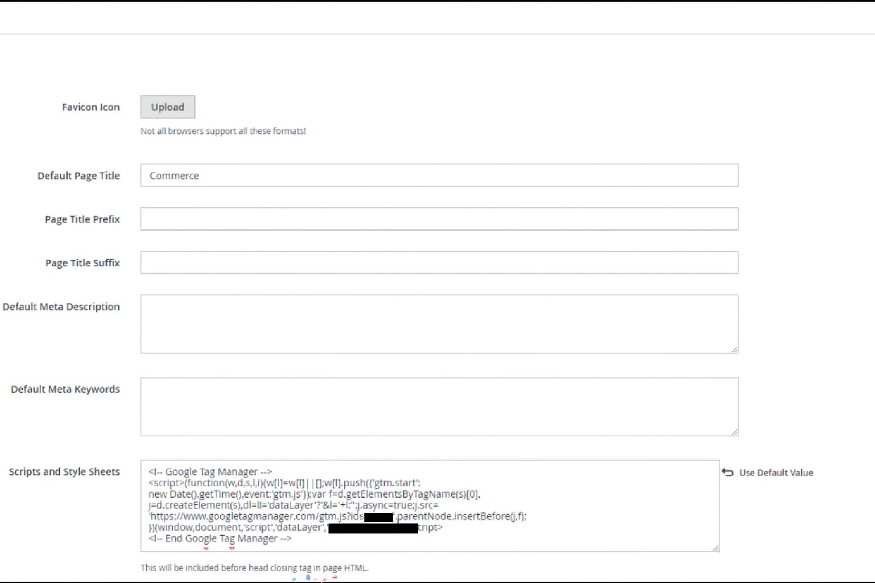Click the googletagmanager.com URL line in script
Image resolution: width=875 pixels, height=583 pixels.
point(337,516)
